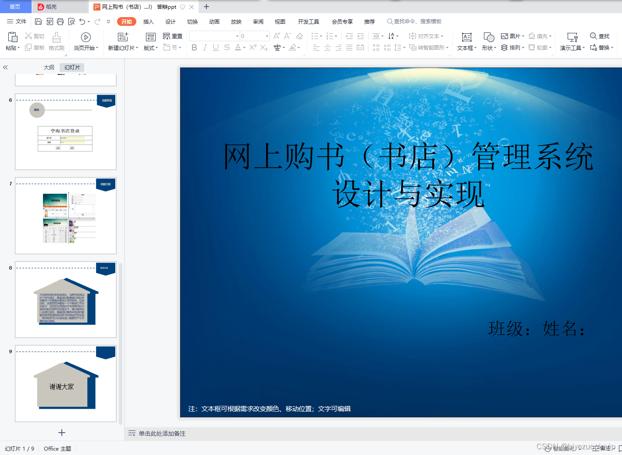This screenshot has width=622, height=455.
Task: Click shape Fill (填充) color button
Action: pos(540,36)
